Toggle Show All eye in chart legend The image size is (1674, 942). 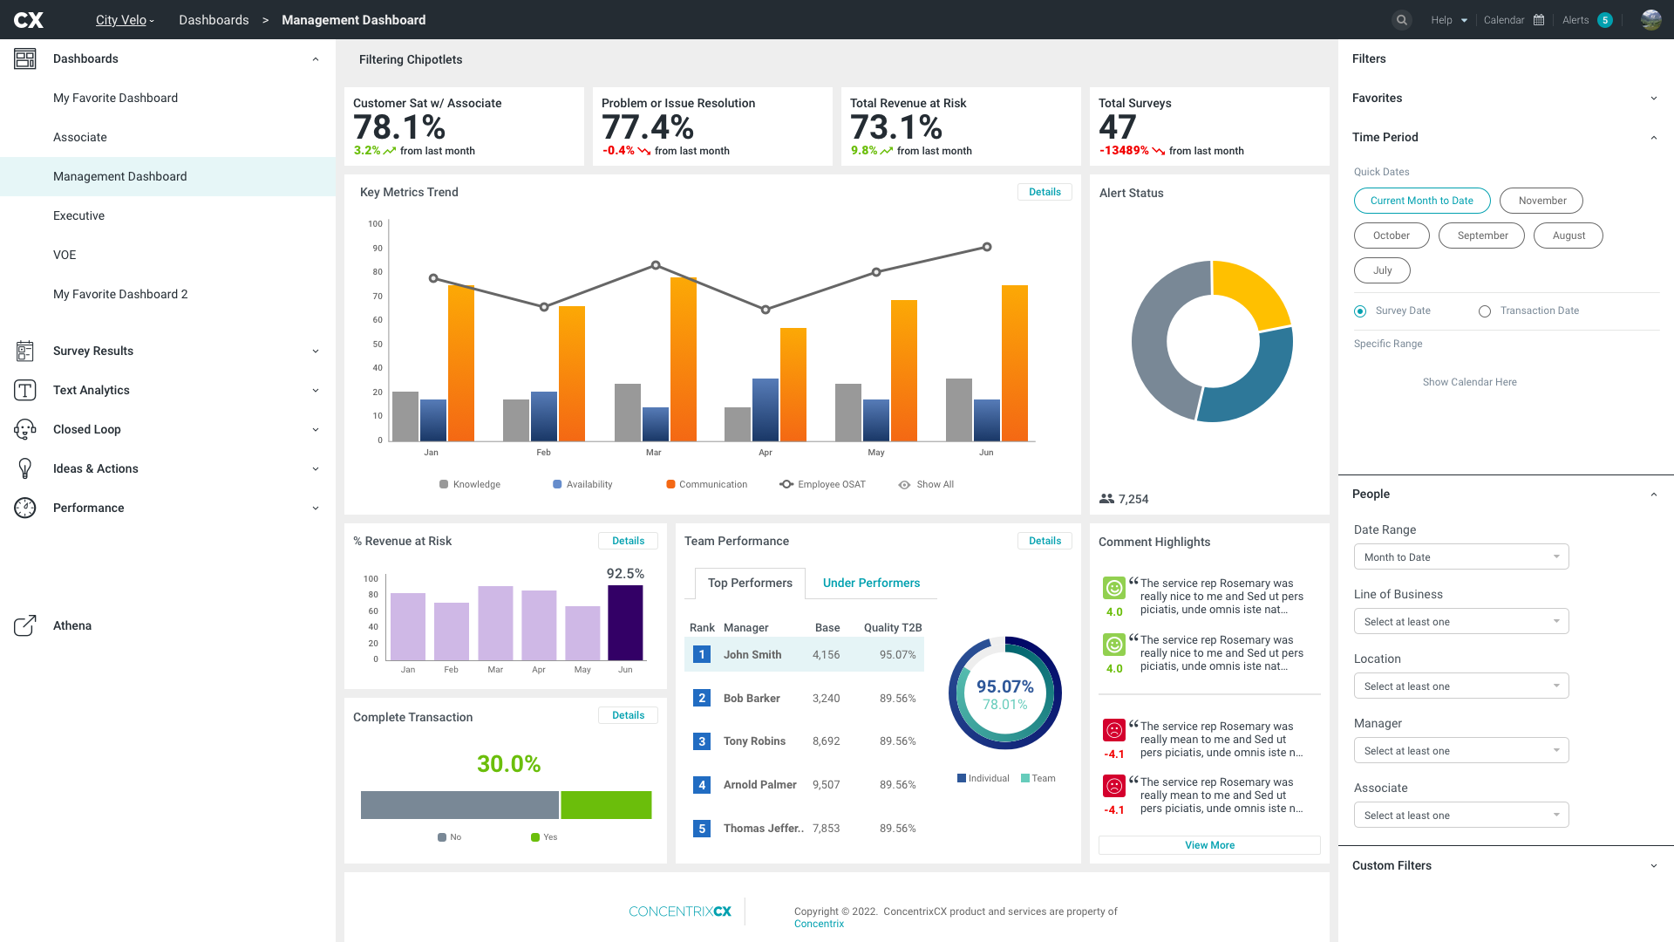click(x=904, y=485)
